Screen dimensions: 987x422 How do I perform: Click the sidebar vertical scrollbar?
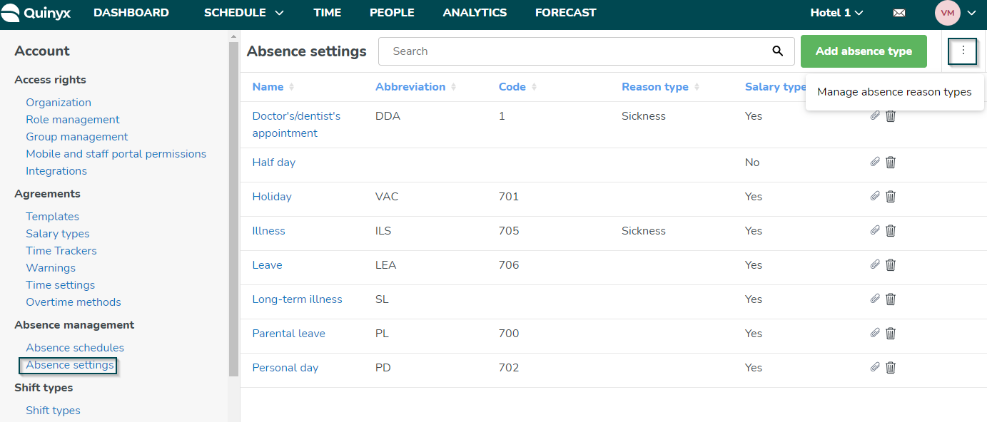click(x=233, y=209)
